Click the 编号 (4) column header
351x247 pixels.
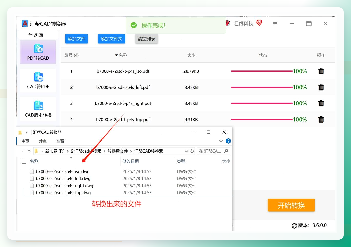tap(71, 55)
